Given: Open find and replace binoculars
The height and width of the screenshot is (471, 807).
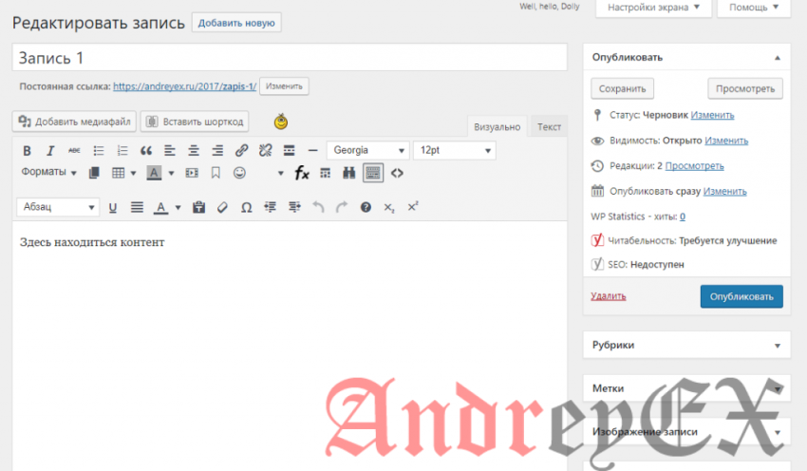Looking at the screenshot, I should click(349, 173).
